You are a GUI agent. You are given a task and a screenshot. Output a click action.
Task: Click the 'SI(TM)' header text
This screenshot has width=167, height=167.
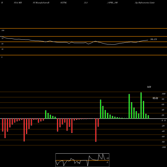63,3
